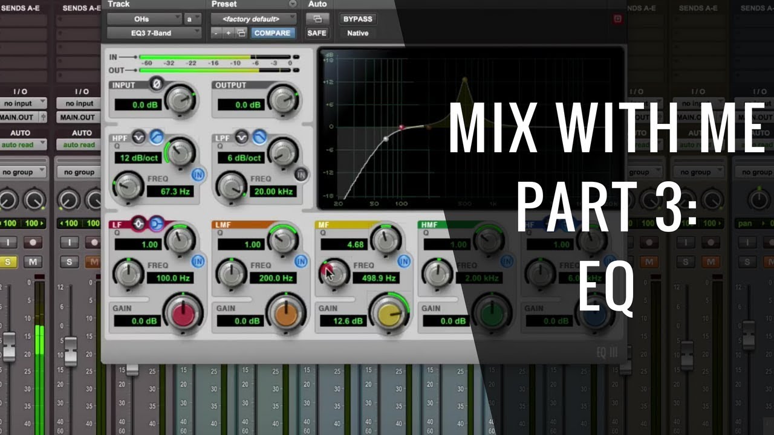Clear the OUT meter clip indicator

tap(296, 70)
